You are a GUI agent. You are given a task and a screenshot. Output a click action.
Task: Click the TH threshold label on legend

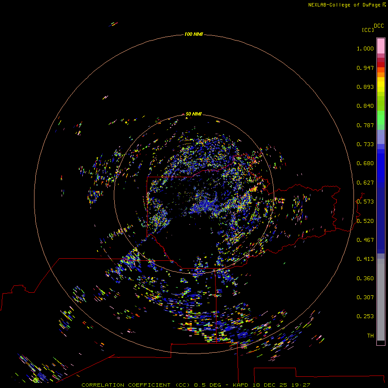(x=370, y=336)
